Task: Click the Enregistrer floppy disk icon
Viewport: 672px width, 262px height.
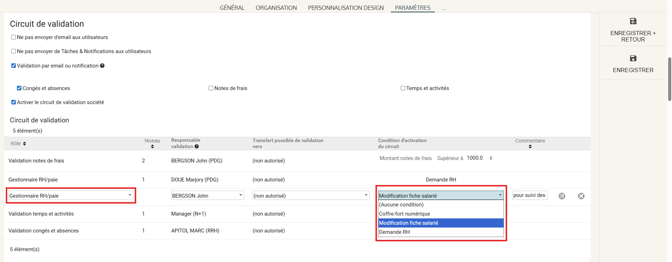Action: point(633,58)
